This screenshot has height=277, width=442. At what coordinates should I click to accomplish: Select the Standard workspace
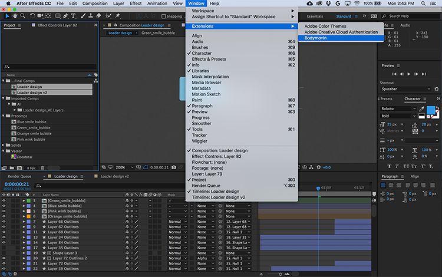(344, 17)
